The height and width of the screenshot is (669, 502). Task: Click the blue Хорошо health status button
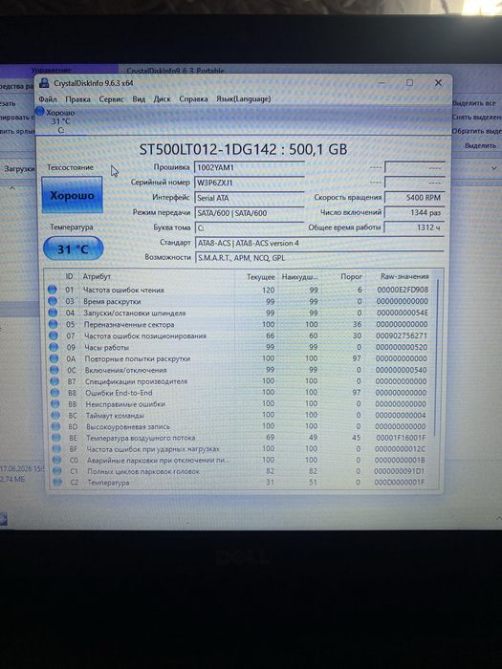[72, 195]
